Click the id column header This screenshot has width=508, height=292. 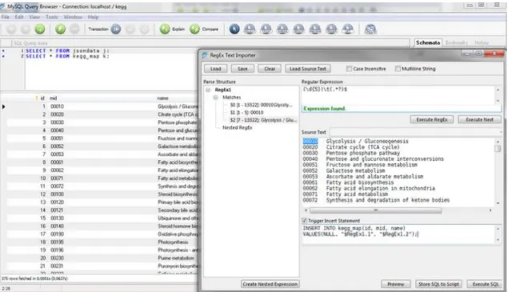(42, 98)
